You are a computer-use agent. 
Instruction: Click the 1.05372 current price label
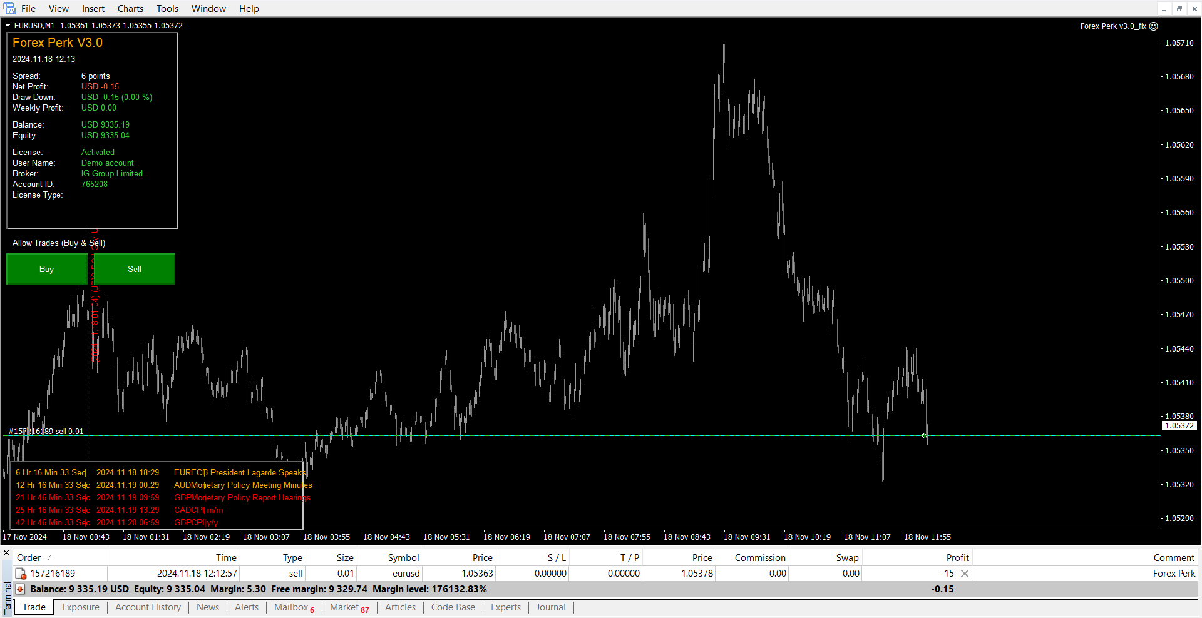tap(1179, 426)
